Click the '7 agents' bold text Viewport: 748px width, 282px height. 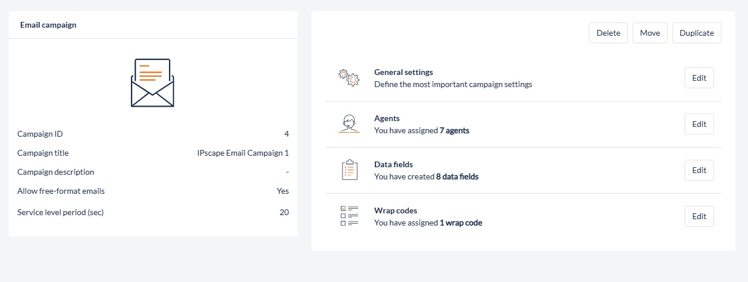[454, 130]
